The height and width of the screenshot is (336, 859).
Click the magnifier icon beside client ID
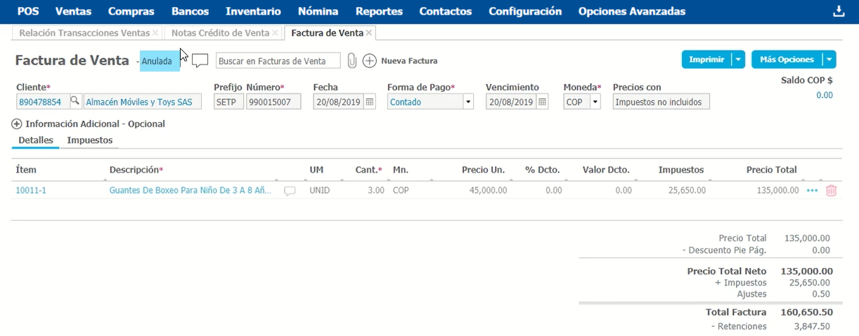75,102
